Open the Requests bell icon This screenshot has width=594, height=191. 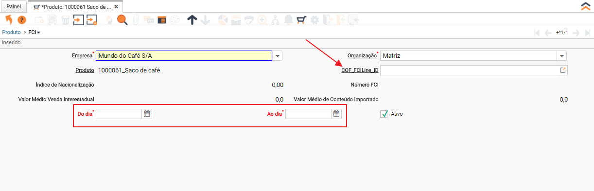pos(289,20)
